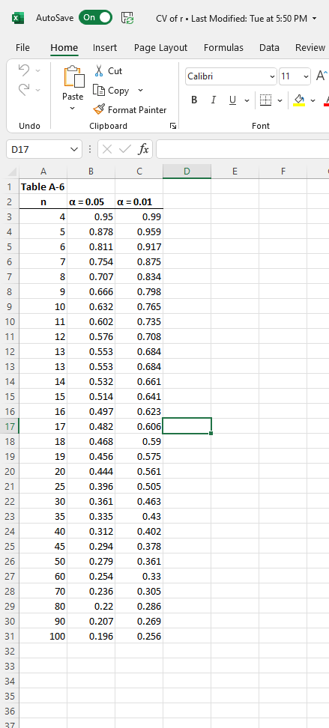This screenshot has height=728, width=329.
Task: Toggle the AutoSave switch off
Action: point(95,18)
